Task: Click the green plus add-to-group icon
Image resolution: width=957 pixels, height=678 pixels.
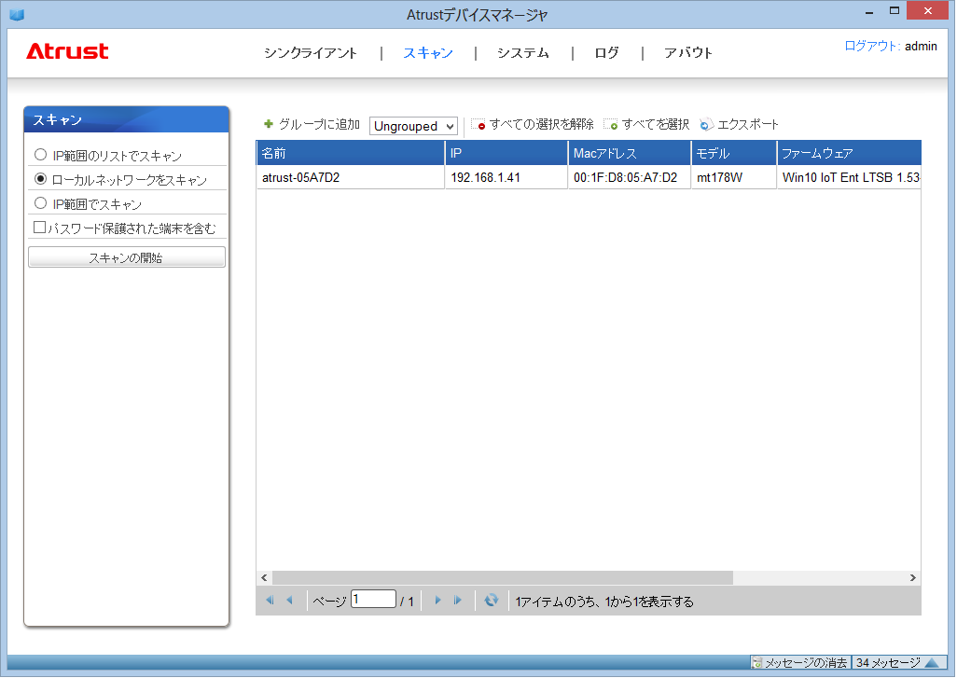Action: (x=269, y=124)
